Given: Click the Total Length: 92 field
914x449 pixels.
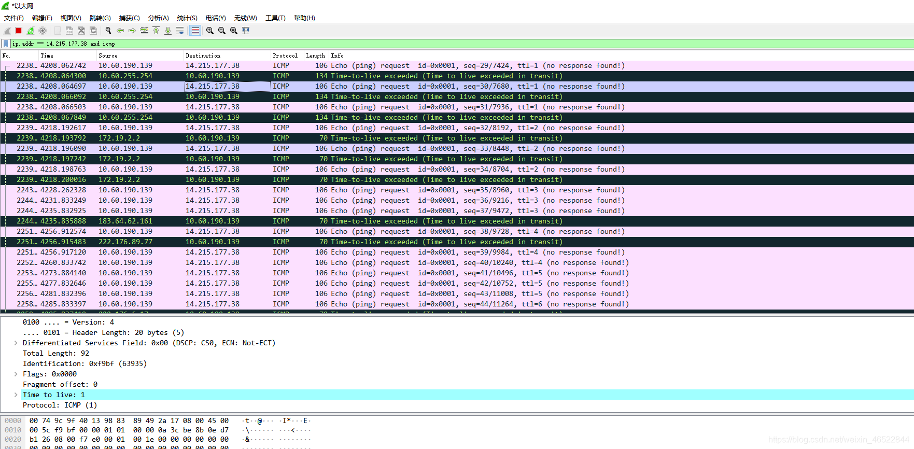Looking at the screenshot, I should [x=56, y=354].
